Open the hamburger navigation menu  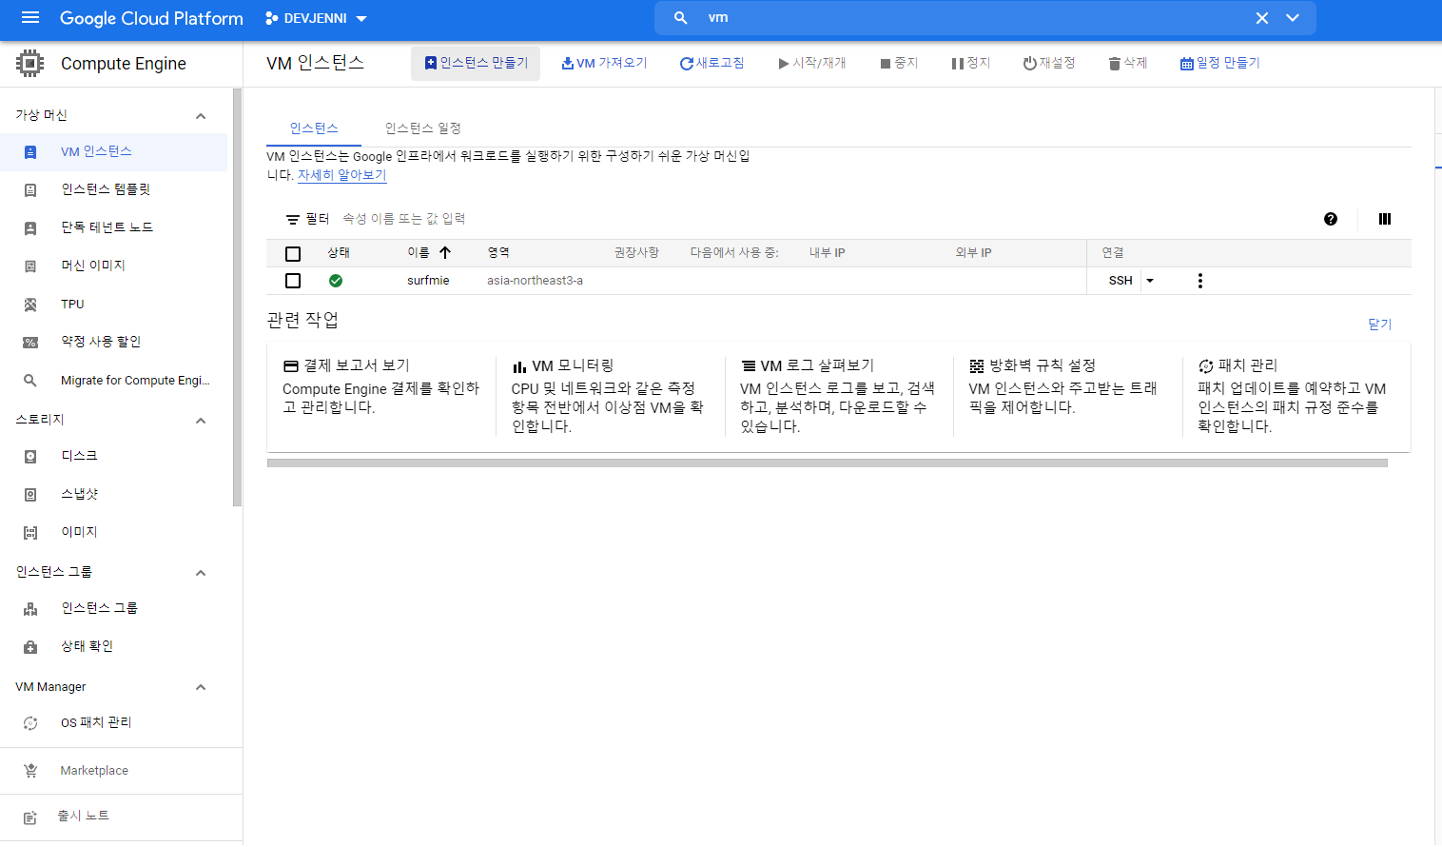click(30, 18)
